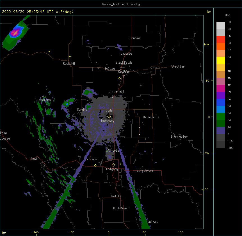Click the yellow V marker east of Calgary
Screen dimensions: 242x236
tap(120, 164)
